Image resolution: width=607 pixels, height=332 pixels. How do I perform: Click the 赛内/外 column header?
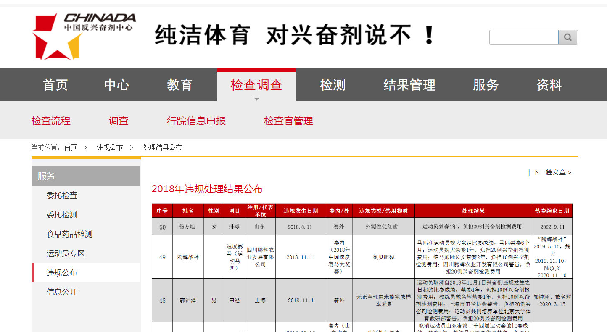coord(339,211)
